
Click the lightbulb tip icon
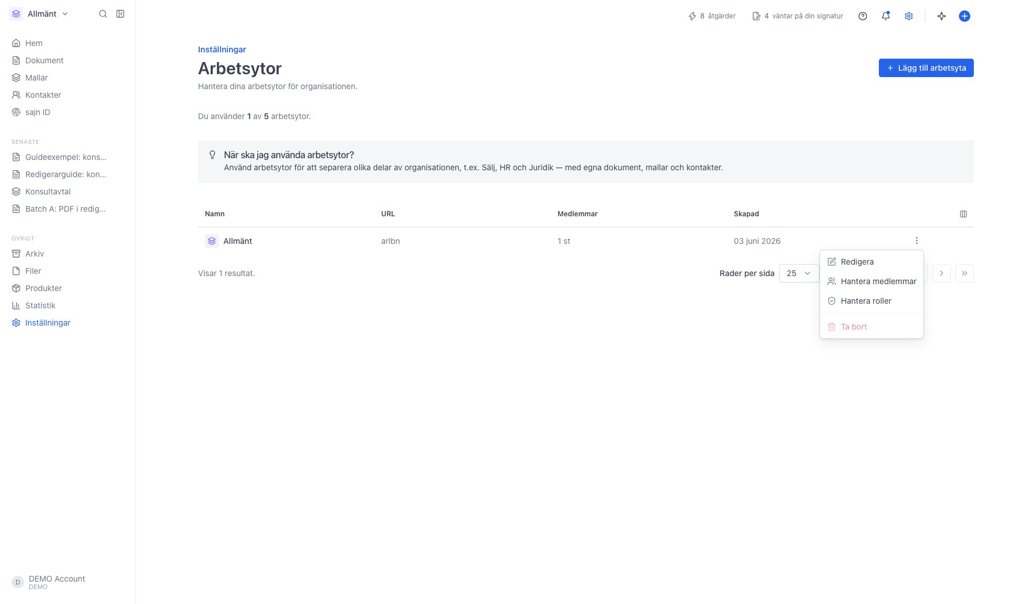pos(212,155)
